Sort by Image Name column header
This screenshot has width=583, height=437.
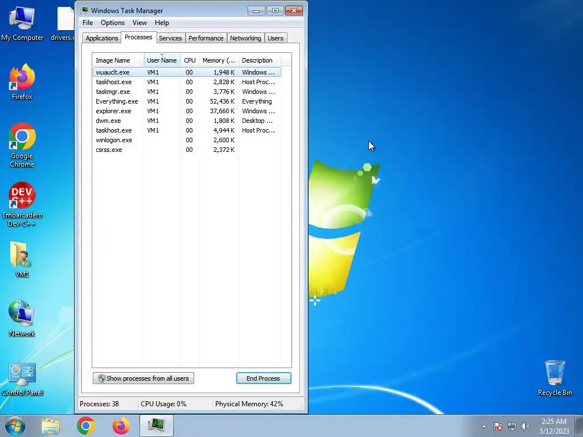pyautogui.click(x=118, y=60)
